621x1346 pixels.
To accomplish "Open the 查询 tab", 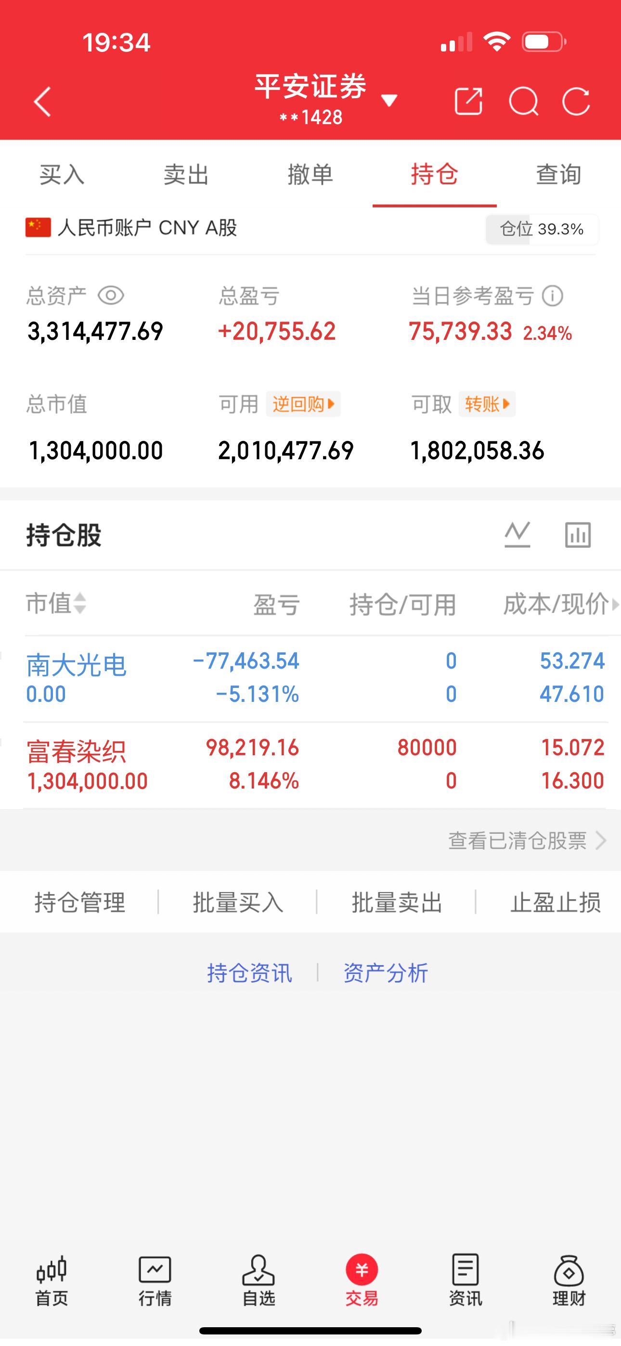I will (558, 174).
